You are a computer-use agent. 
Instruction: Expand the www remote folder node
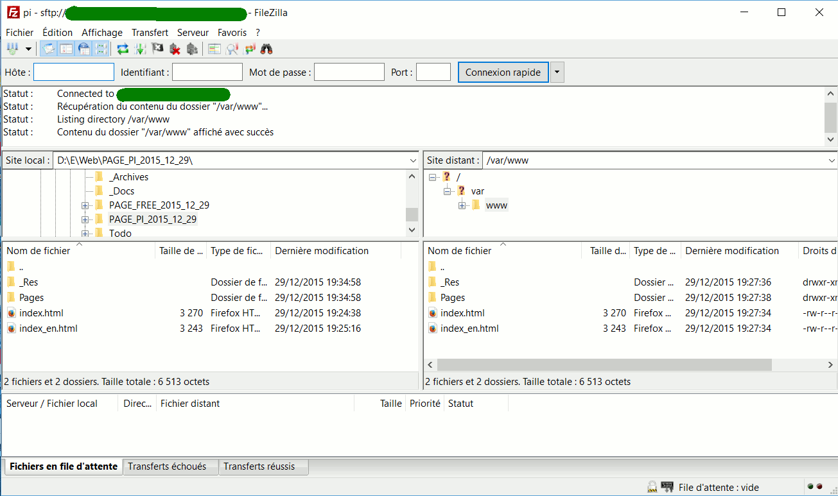tap(462, 205)
